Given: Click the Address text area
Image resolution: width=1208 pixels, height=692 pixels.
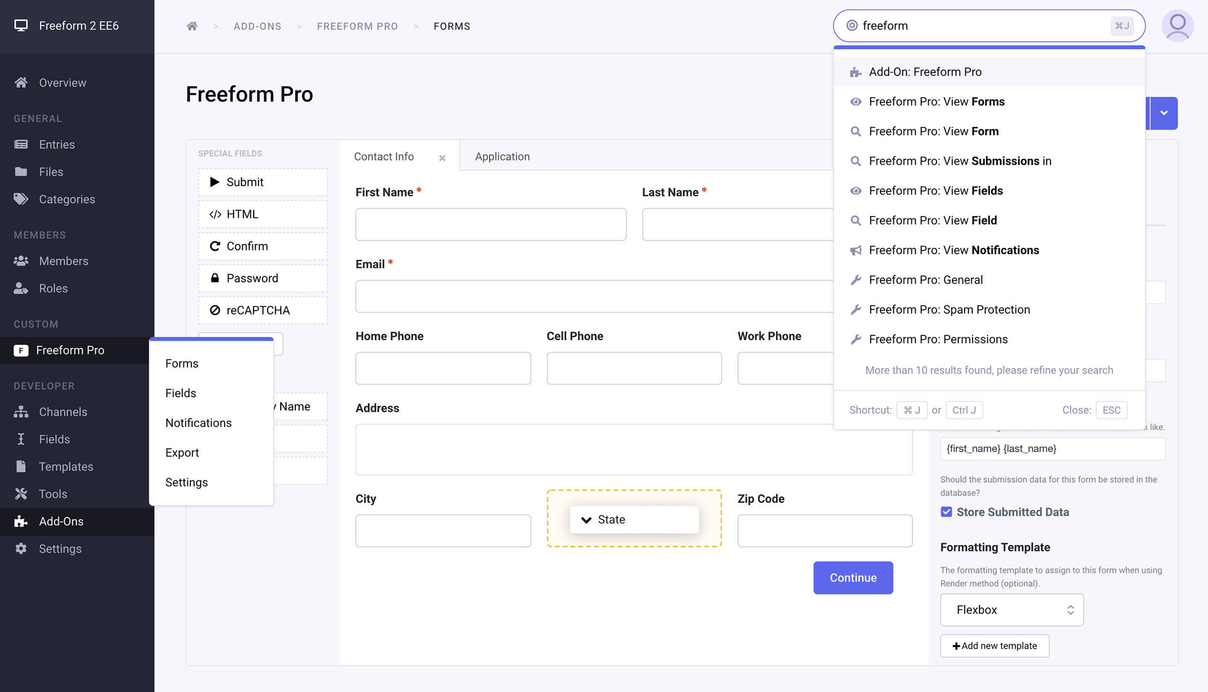Looking at the screenshot, I should click(634, 449).
